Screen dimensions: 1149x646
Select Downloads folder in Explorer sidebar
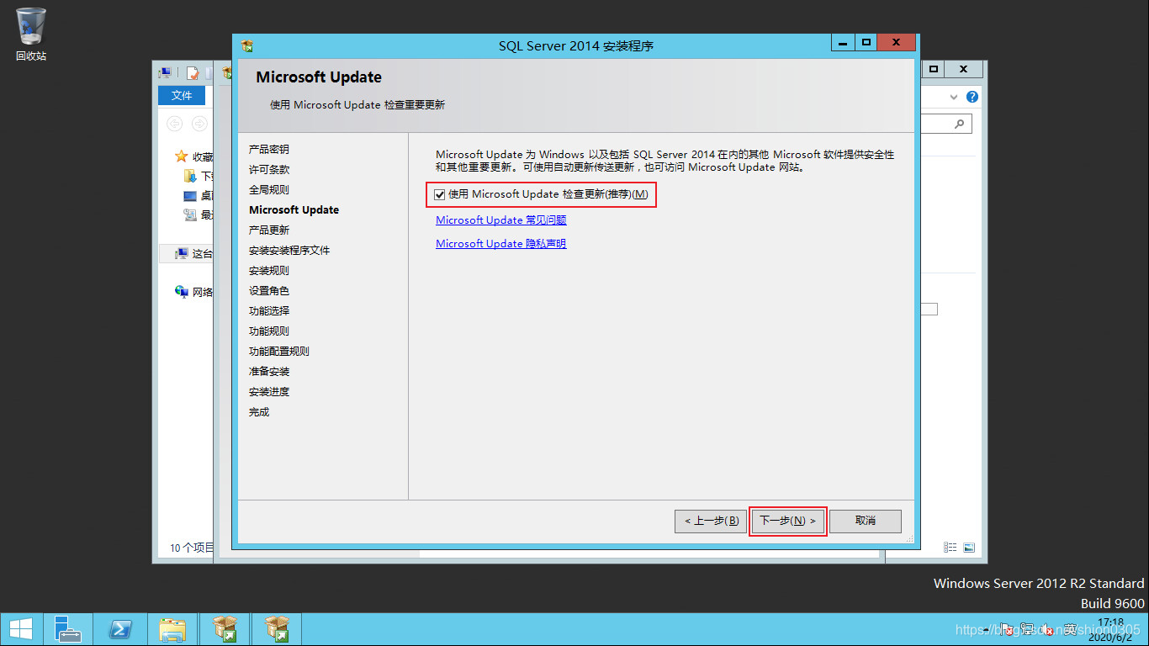(x=198, y=176)
